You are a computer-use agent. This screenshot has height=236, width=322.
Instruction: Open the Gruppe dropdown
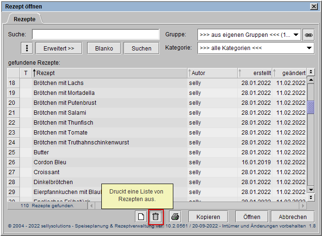(249, 34)
